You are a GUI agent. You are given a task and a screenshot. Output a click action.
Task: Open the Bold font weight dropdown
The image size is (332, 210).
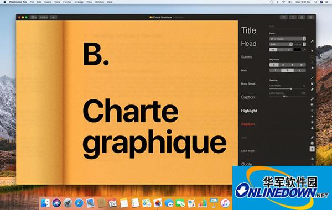(281, 44)
